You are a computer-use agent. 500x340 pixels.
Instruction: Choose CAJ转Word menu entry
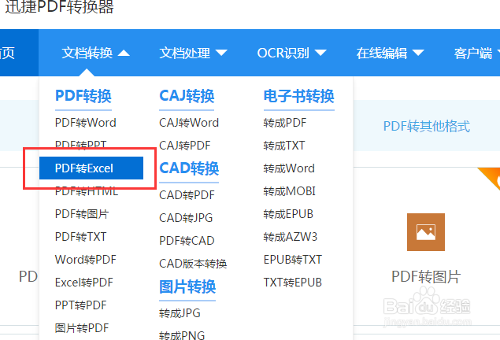(189, 123)
